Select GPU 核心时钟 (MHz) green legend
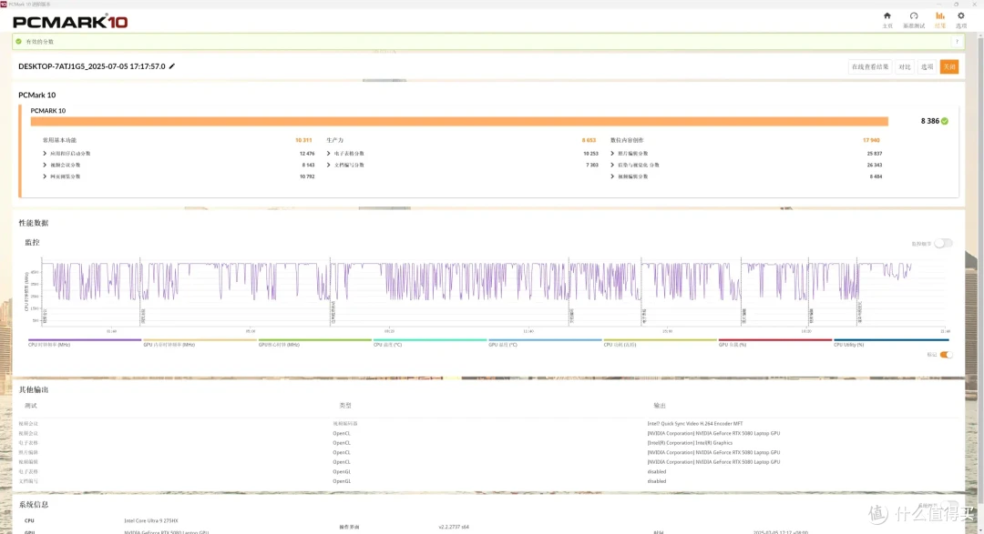 [315, 342]
